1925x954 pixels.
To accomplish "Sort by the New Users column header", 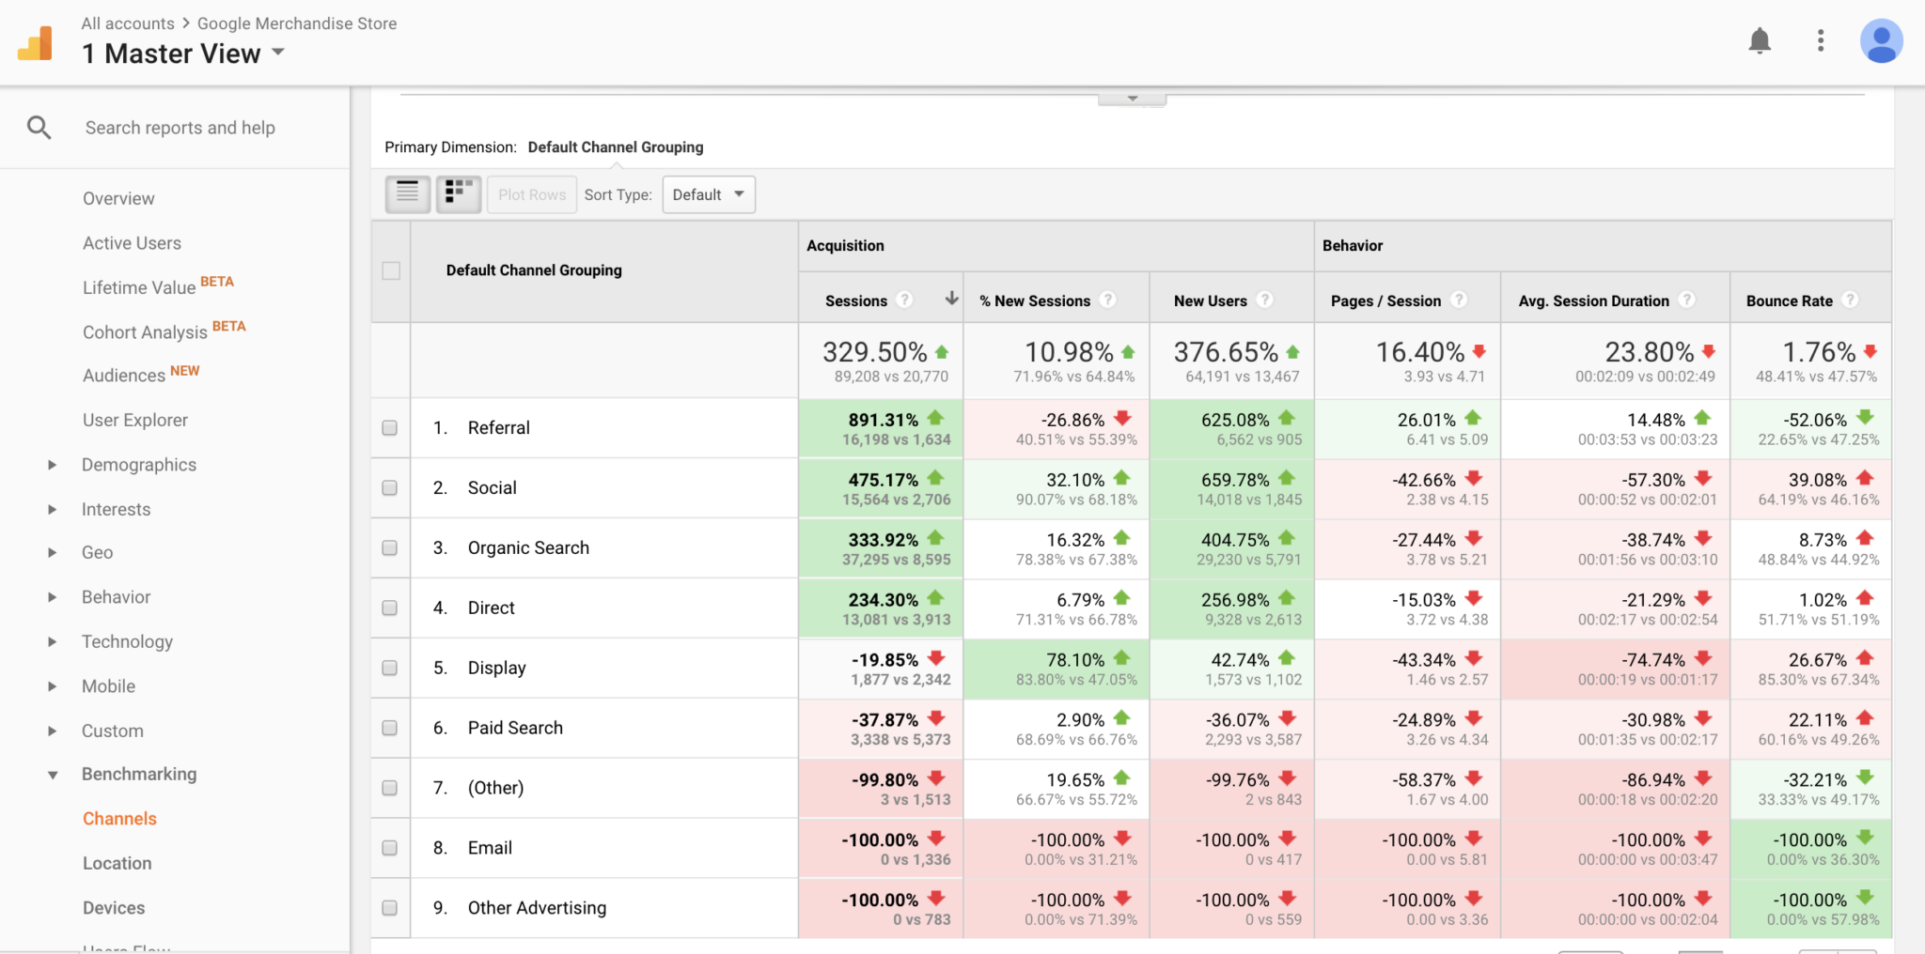I will point(1211,300).
